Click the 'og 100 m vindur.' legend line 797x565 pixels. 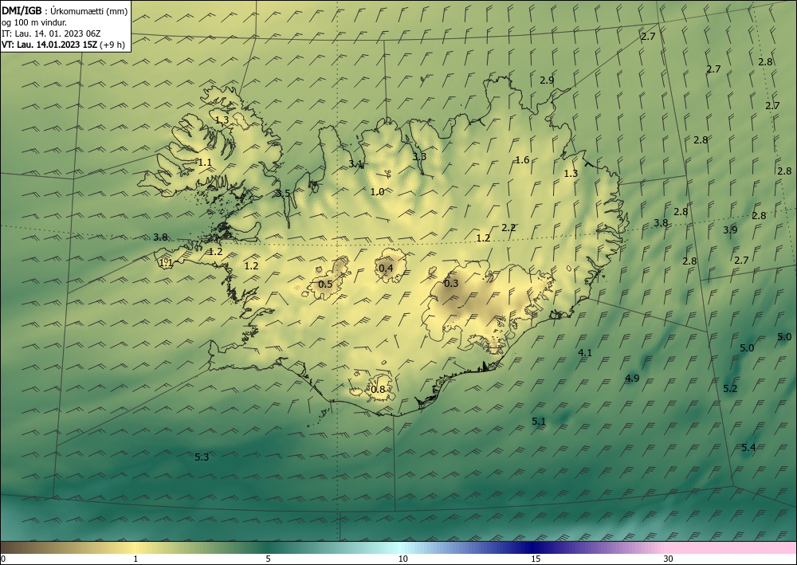click(34, 22)
